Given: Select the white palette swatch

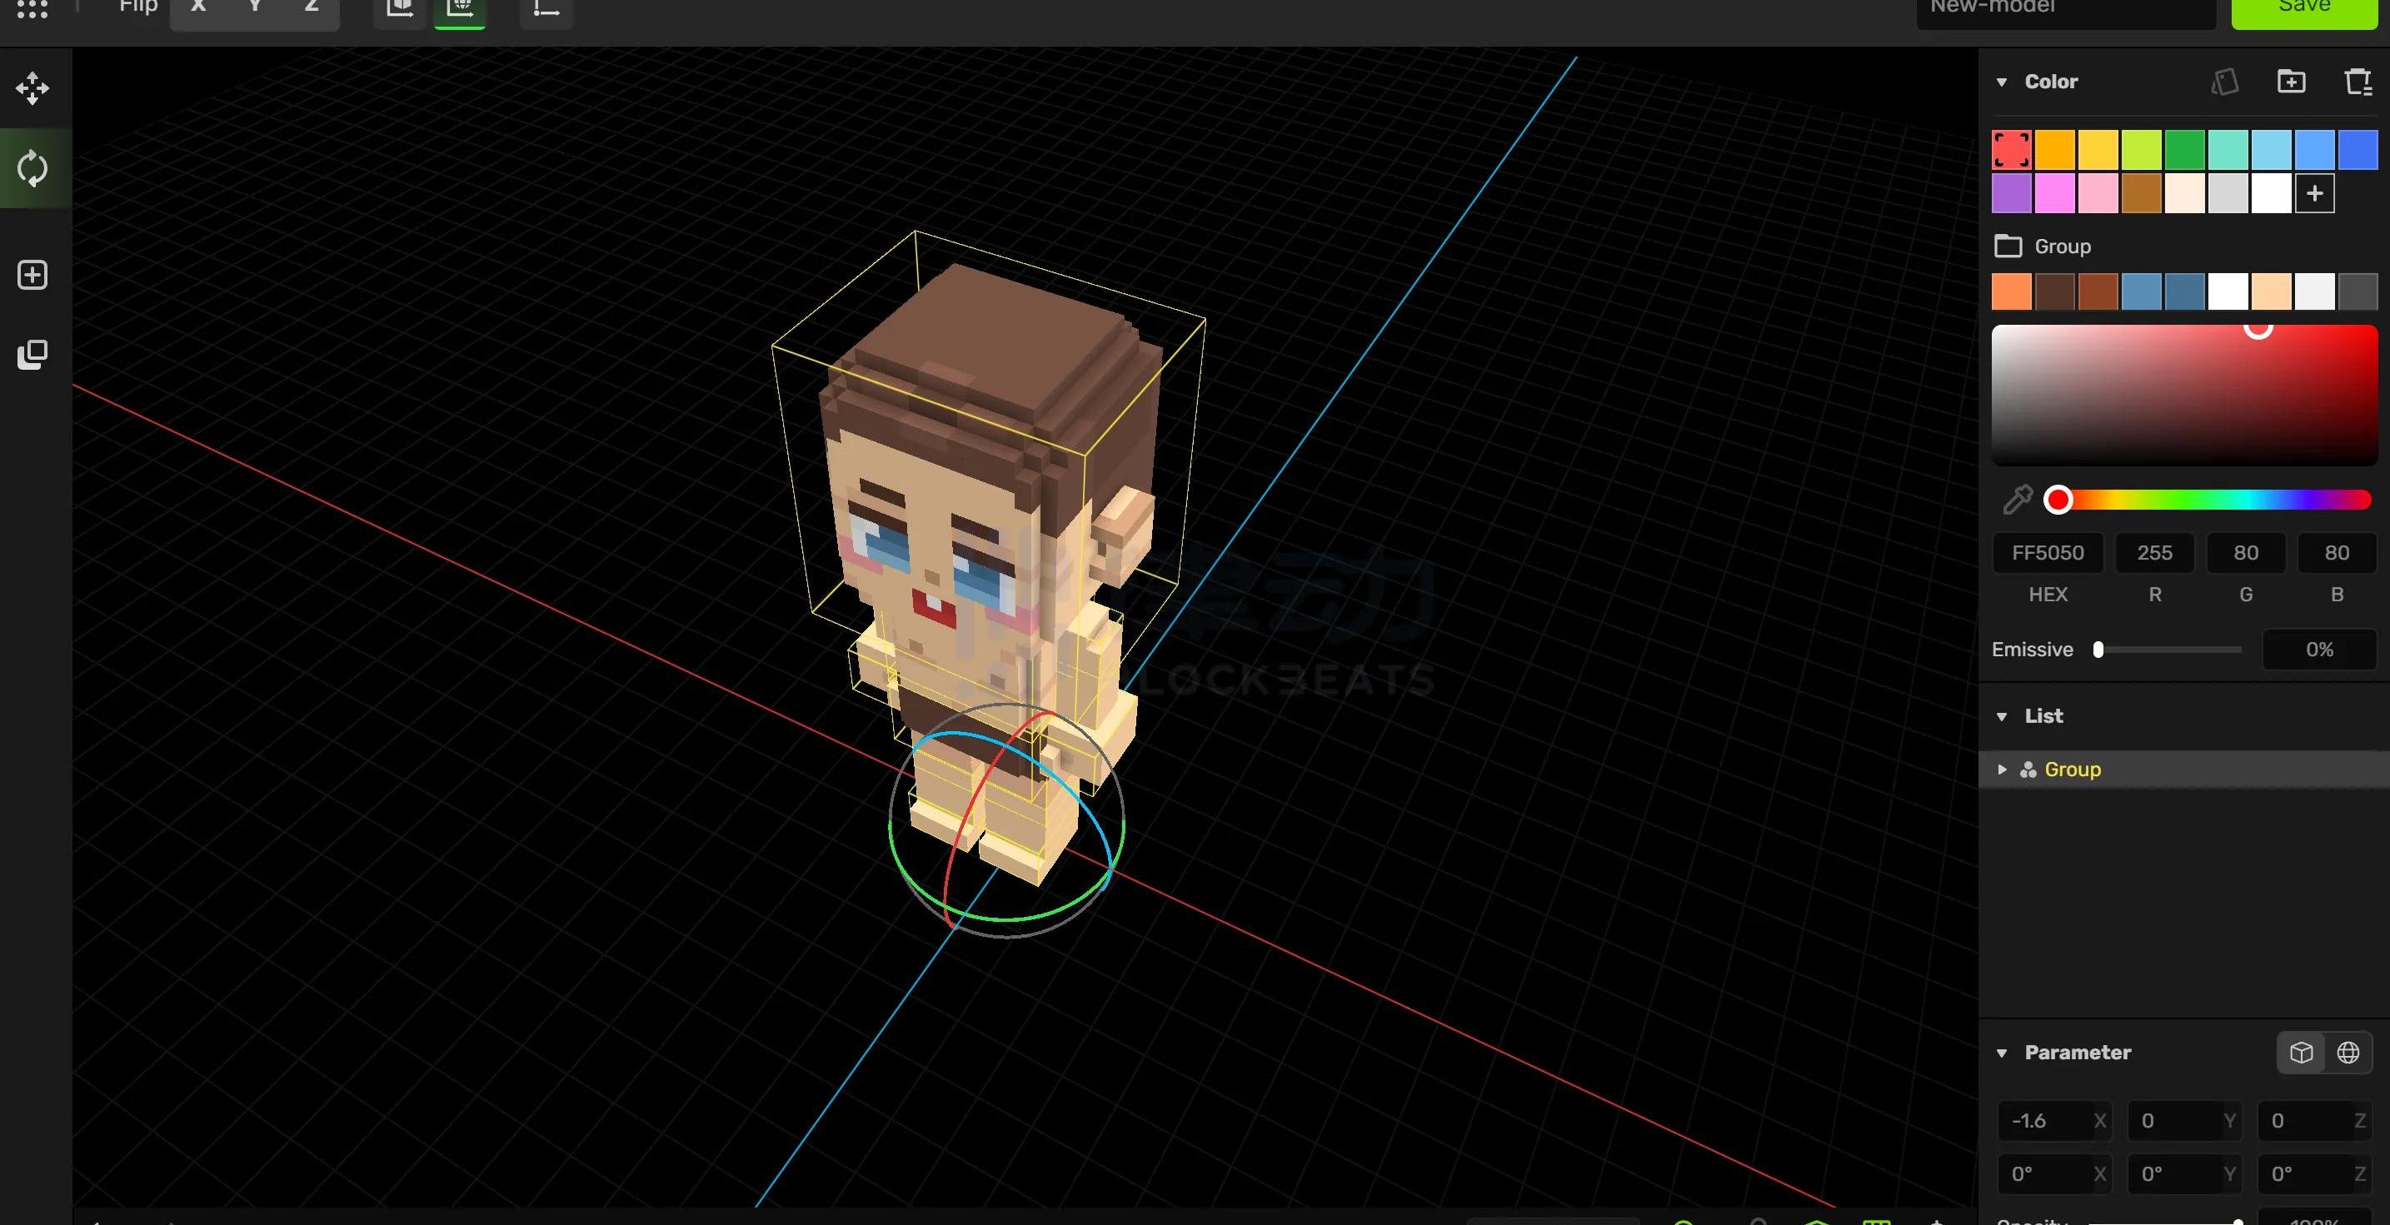Looking at the screenshot, I should [2271, 194].
